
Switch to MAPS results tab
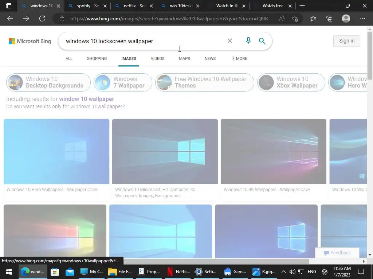point(185,58)
